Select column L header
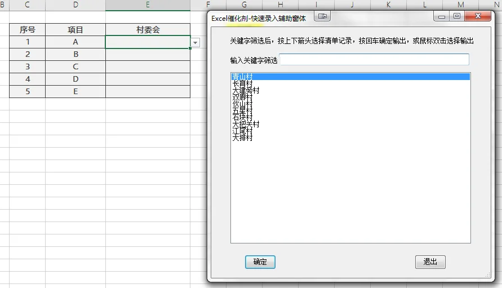The image size is (502, 288). [424, 5]
